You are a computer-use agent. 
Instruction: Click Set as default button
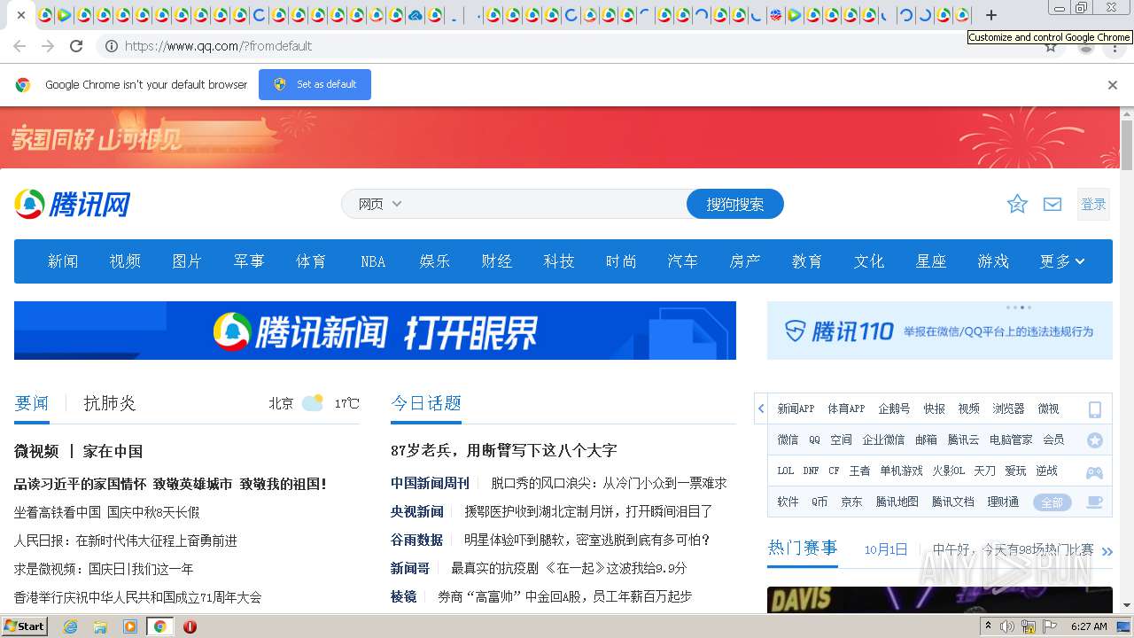(315, 84)
